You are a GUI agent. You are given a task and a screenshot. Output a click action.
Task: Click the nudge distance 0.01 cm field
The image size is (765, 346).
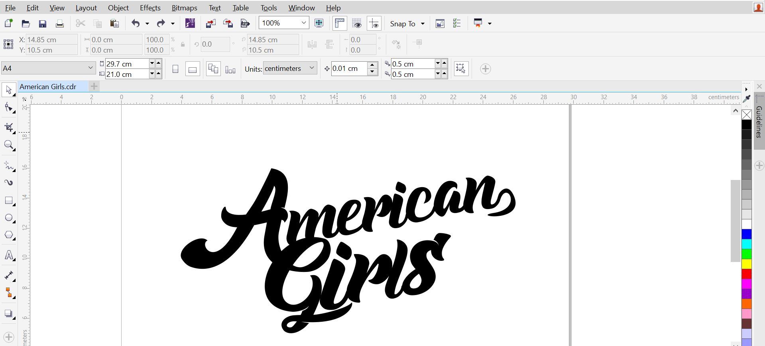[x=349, y=68]
